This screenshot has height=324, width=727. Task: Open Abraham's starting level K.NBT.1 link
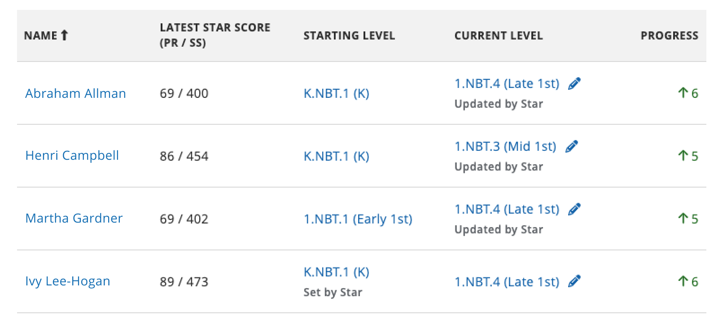(336, 94)
